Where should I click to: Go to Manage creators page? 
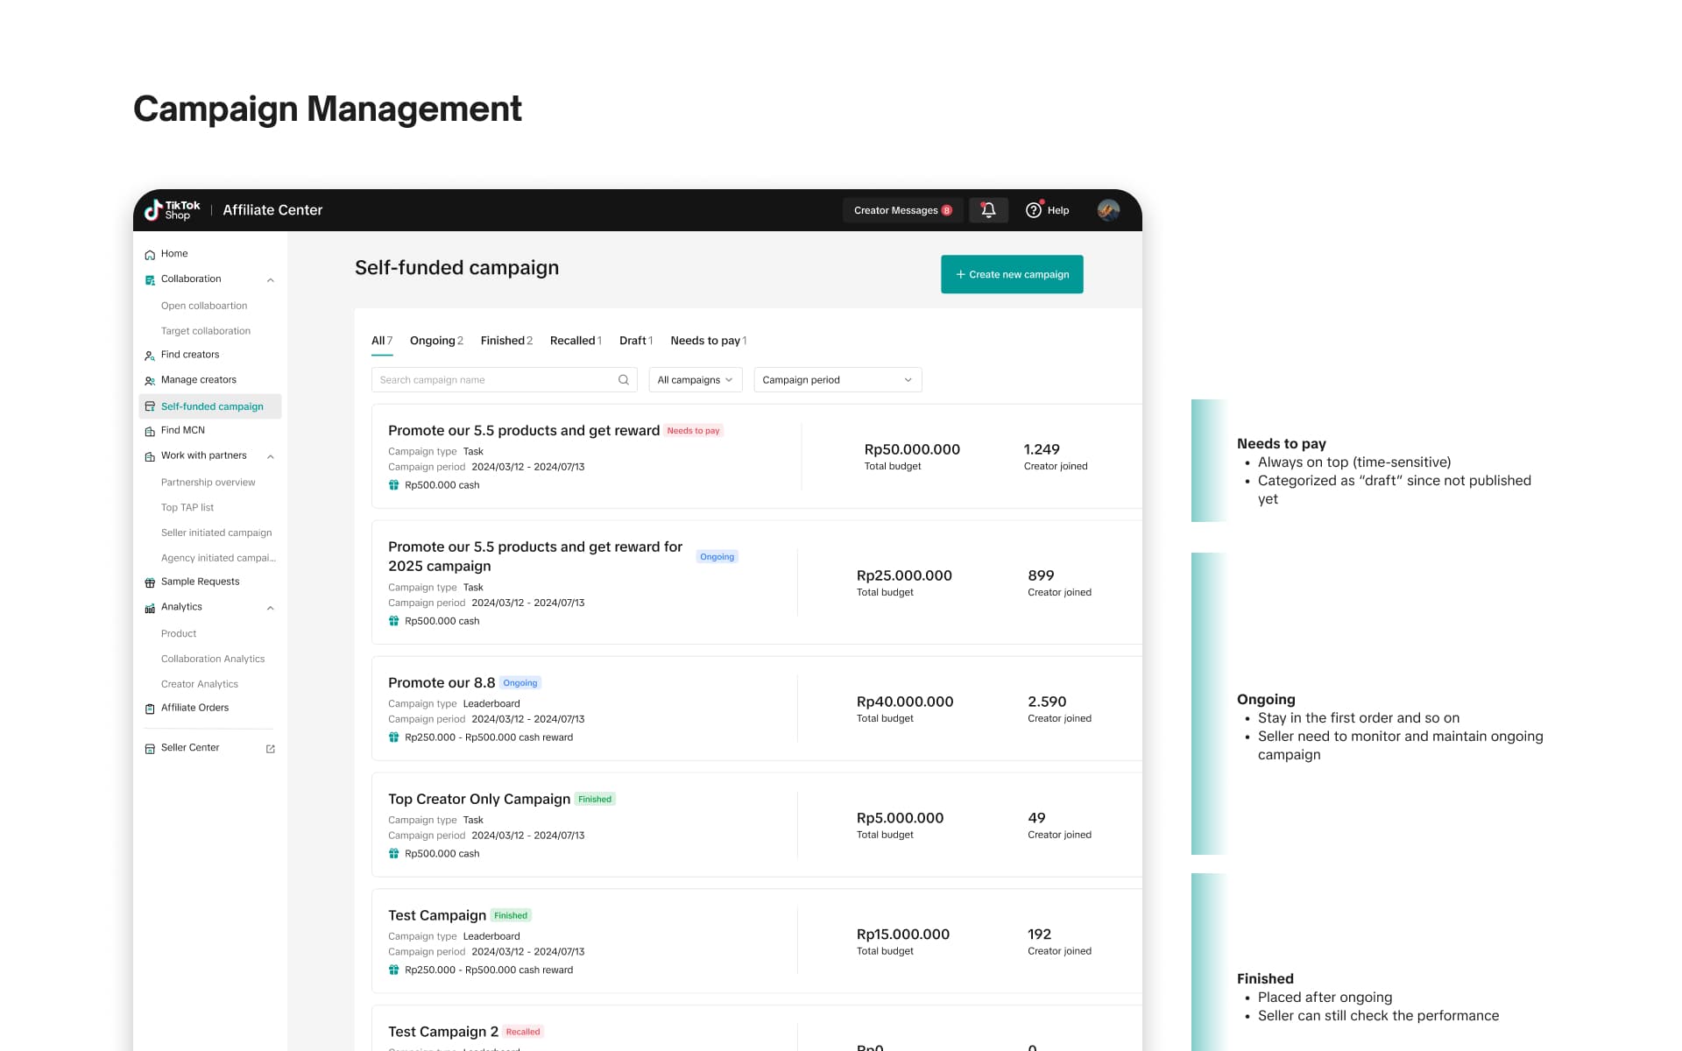tap(199, 380)
